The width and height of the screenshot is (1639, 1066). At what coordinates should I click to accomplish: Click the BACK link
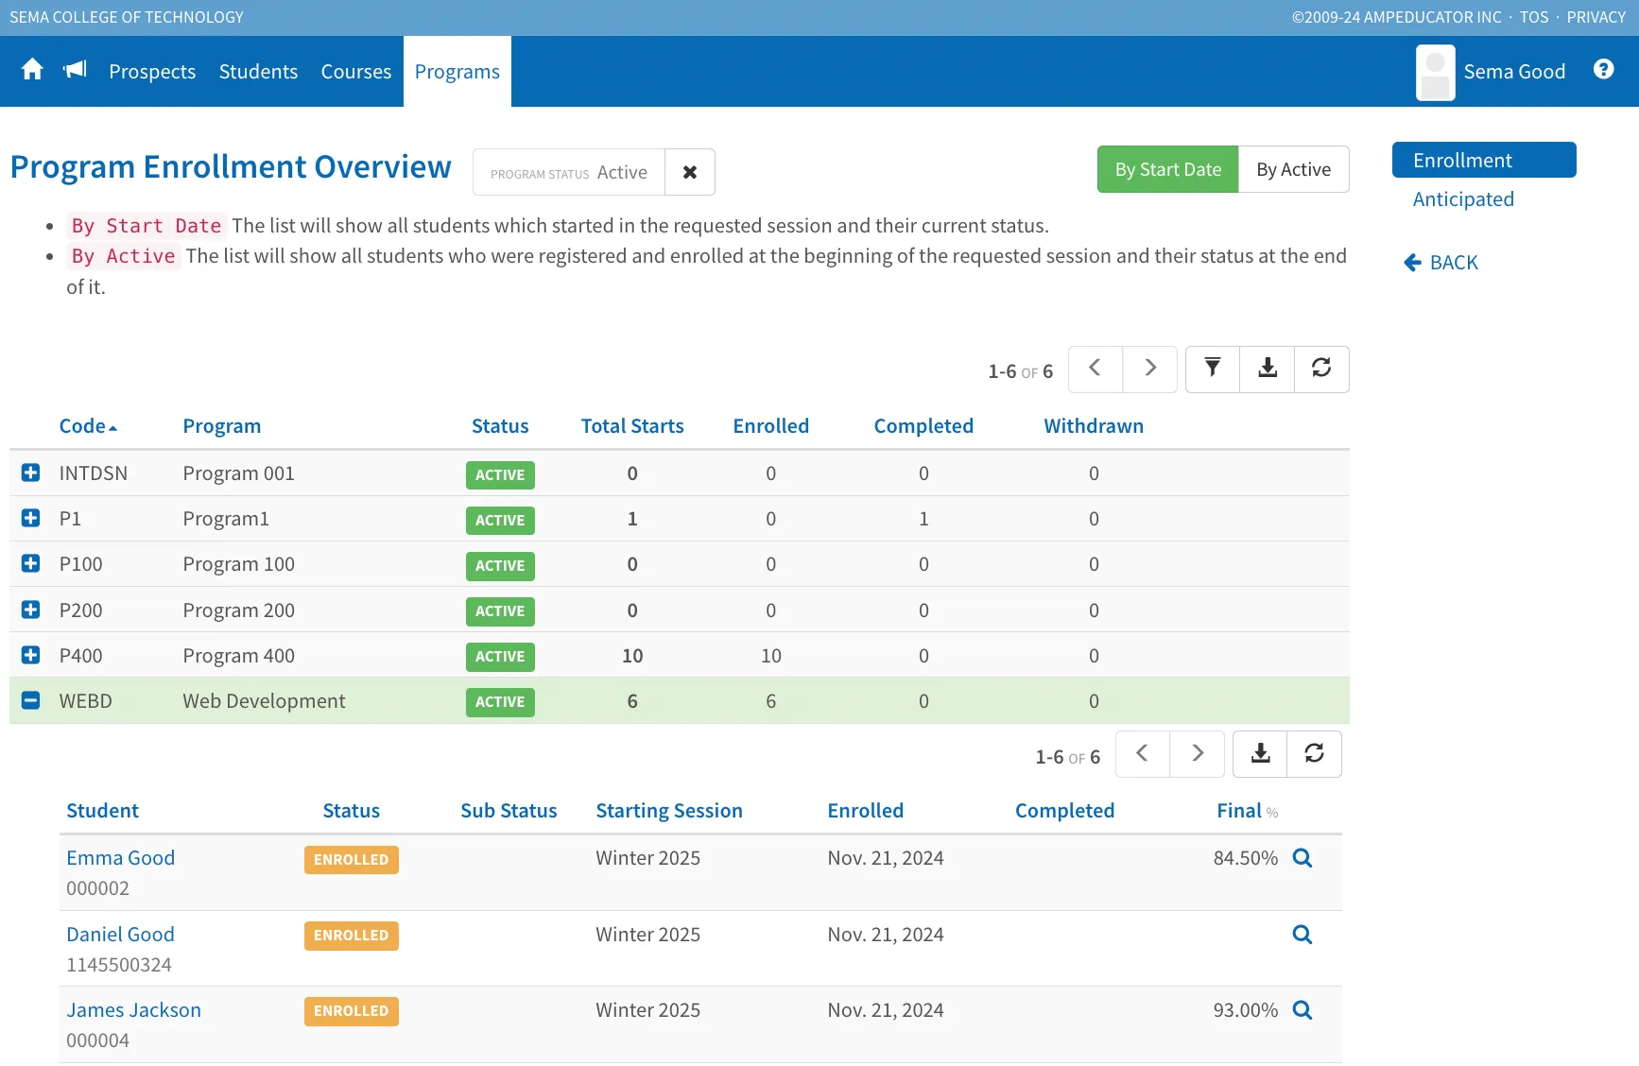[1441, 263]
